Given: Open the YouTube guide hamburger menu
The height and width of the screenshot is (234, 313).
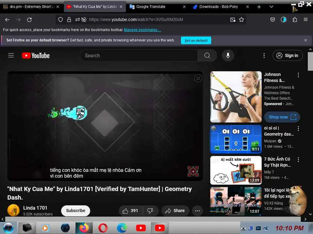Looking at the screenshot, I should [x=11, y=55].
